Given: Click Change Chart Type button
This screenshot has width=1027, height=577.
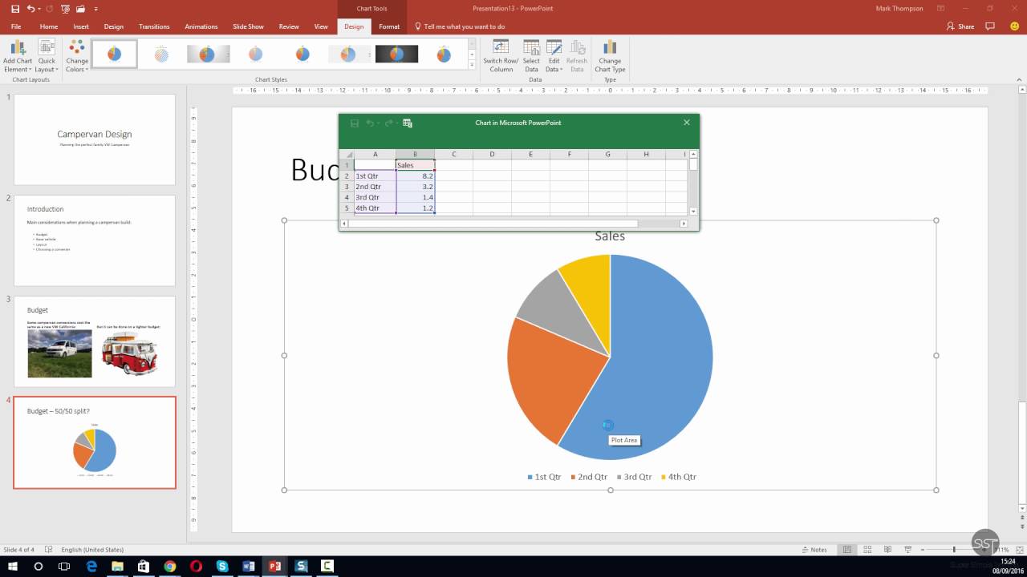Looking at the screenshot, I should coord(610,55).
